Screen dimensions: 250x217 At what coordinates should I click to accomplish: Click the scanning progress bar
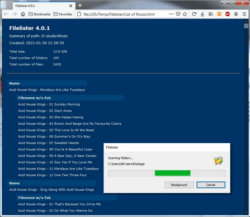tap(167, 173)
